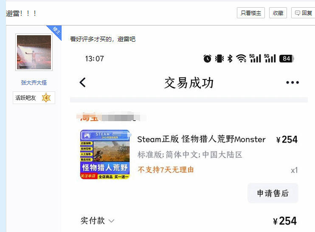Expand the 实付款 chevron dropdown
Viewport: 315px width, 232px height.
tap(111, 221)
